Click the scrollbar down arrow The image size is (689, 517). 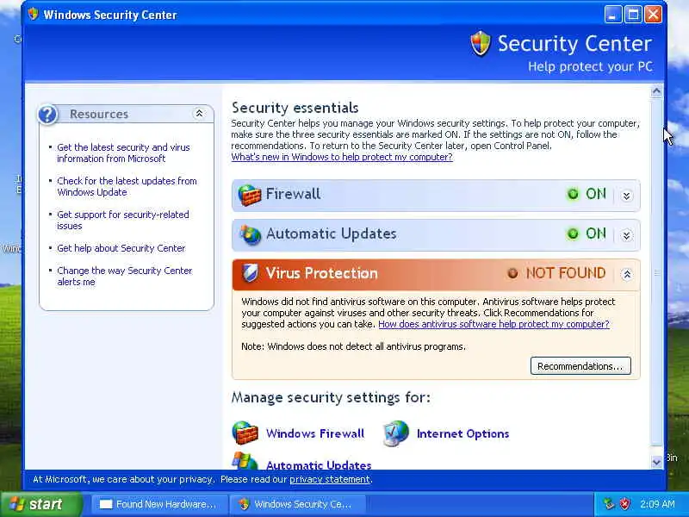click(656, 462)
